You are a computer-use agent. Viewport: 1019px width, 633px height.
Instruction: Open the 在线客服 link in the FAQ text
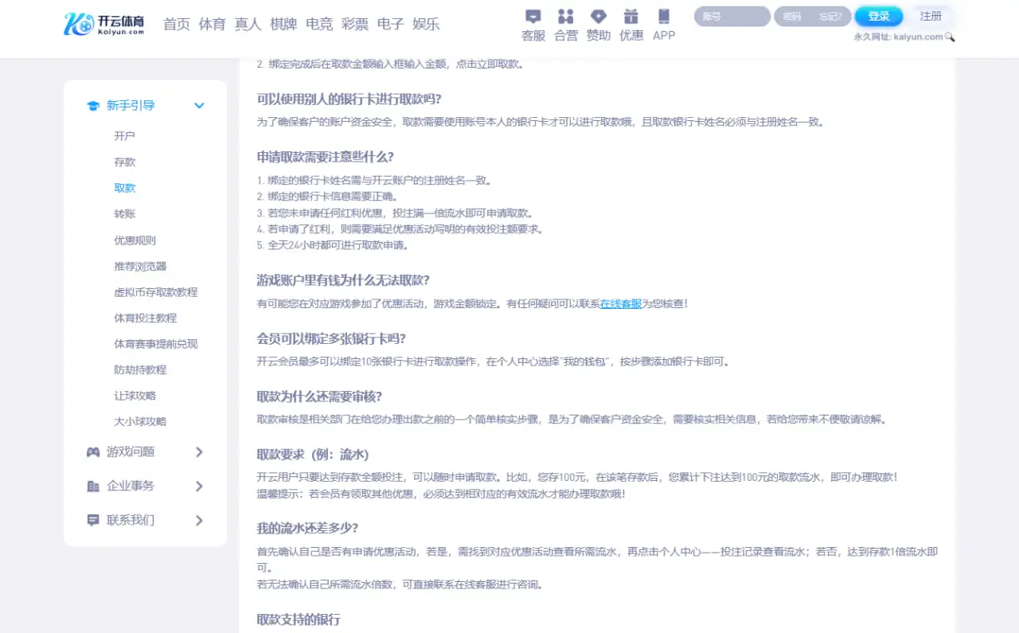click(x=620, y=303)
